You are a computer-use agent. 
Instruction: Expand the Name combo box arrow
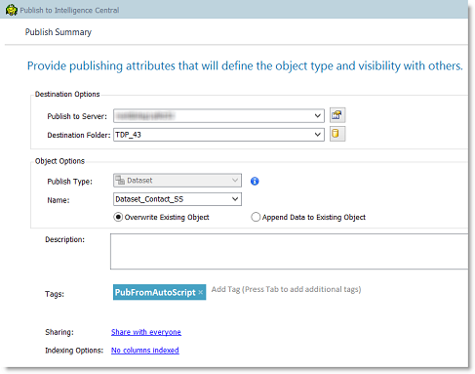point(235,199)
